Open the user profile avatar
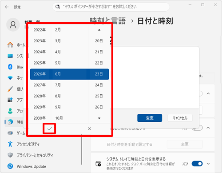 point(13,25)
